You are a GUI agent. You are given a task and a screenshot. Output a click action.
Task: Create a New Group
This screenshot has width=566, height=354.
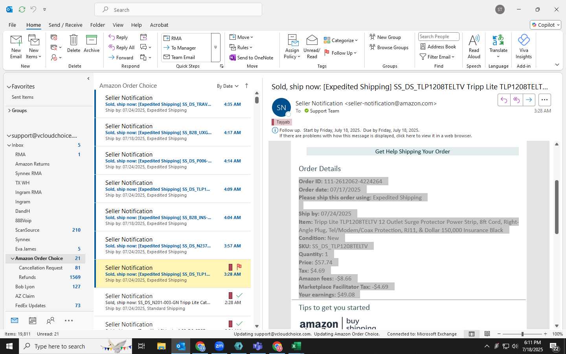[385, 37]
